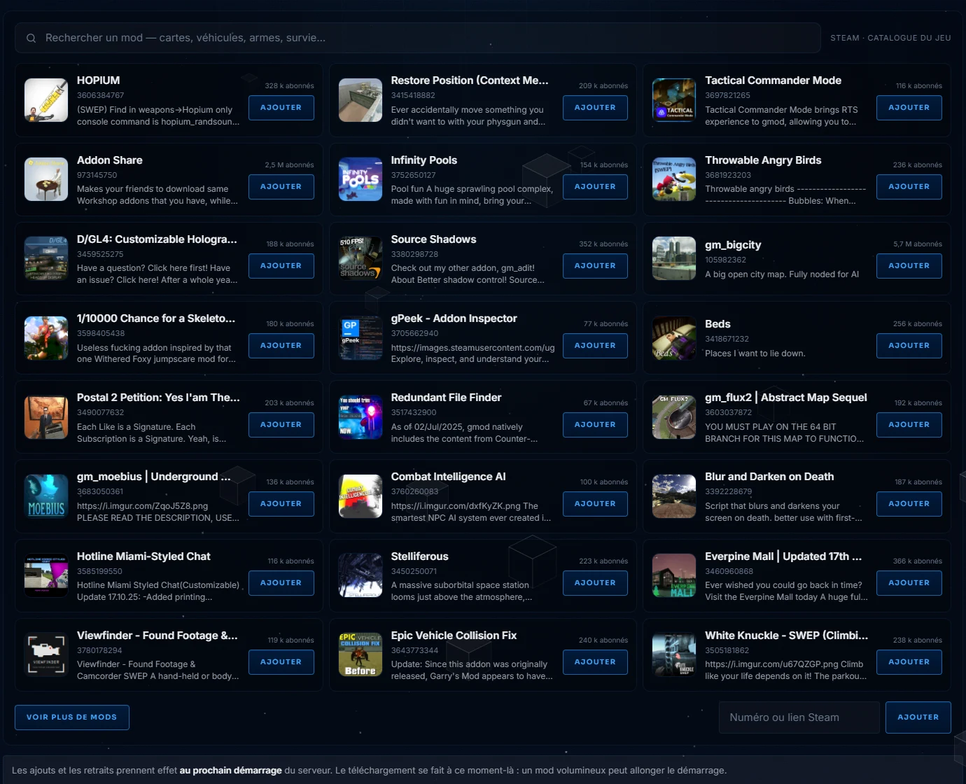Open the D/GL4 Hologram mod thumbnail
The image size is (966, 784).
click(46, 258)
